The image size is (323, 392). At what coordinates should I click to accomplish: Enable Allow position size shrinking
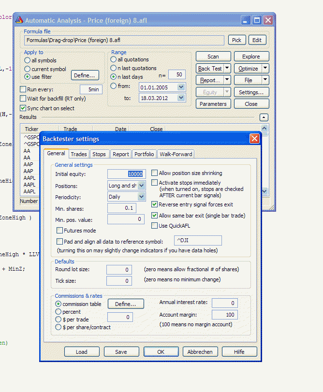tap(155, 173)
